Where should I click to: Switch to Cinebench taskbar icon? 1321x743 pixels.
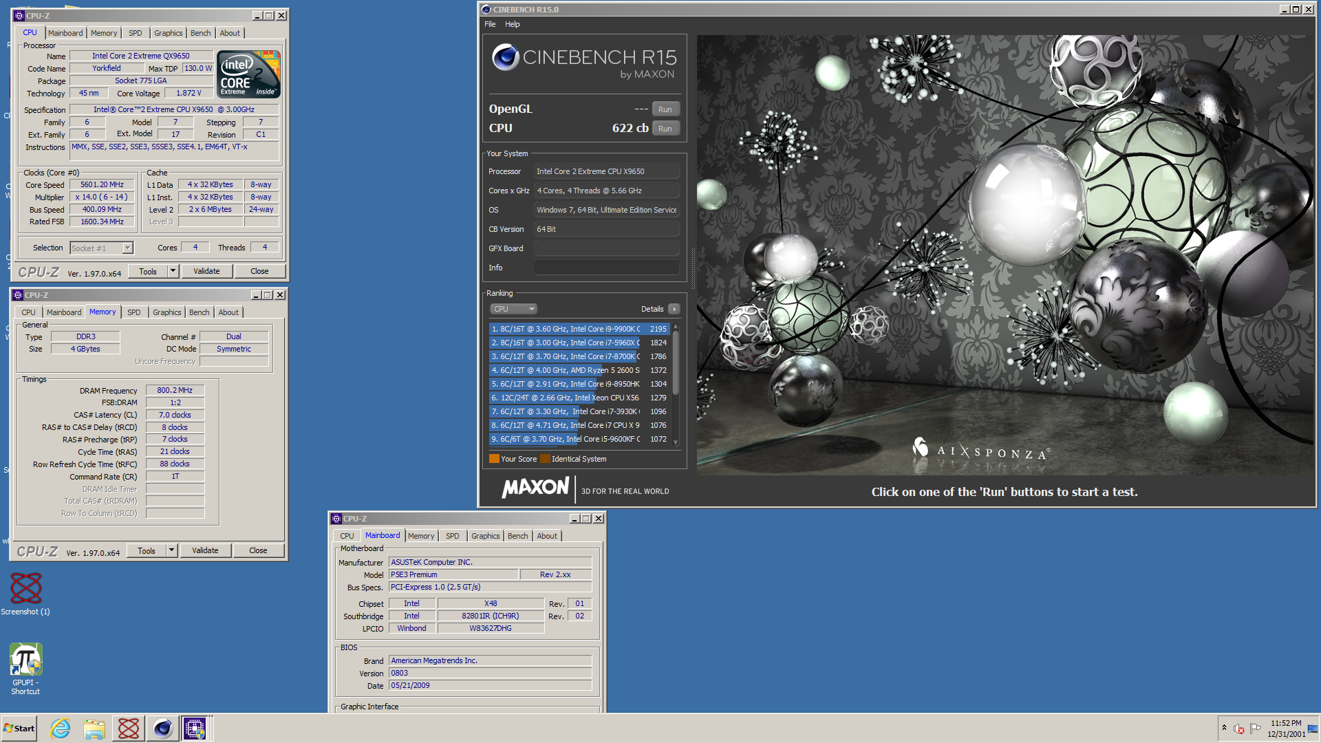163,729
